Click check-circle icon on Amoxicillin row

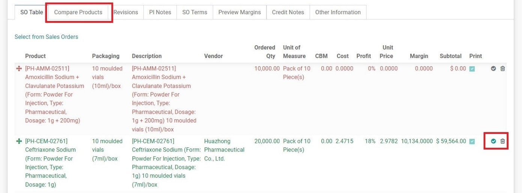click(493, 69)
